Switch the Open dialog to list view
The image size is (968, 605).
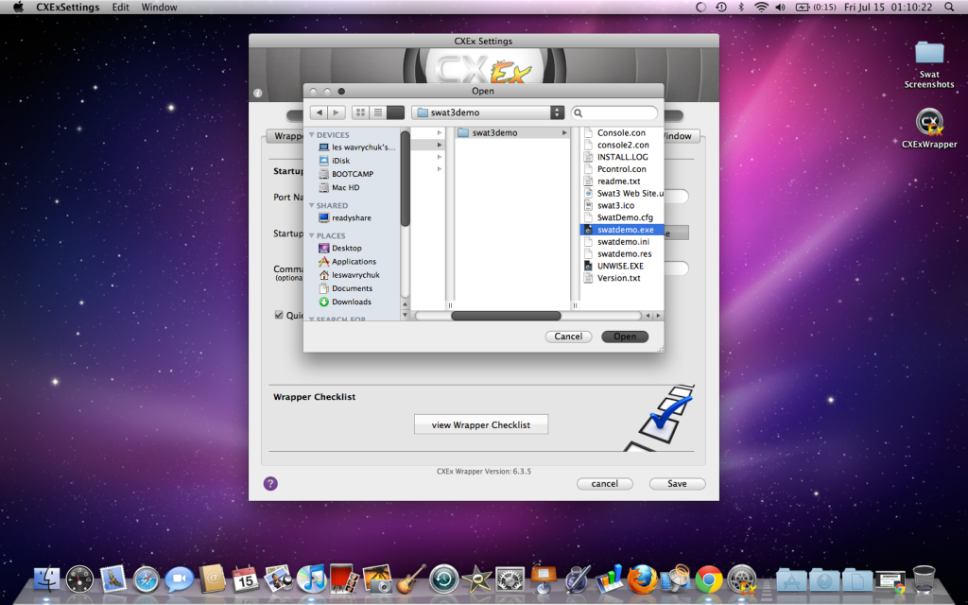point(378,112)
